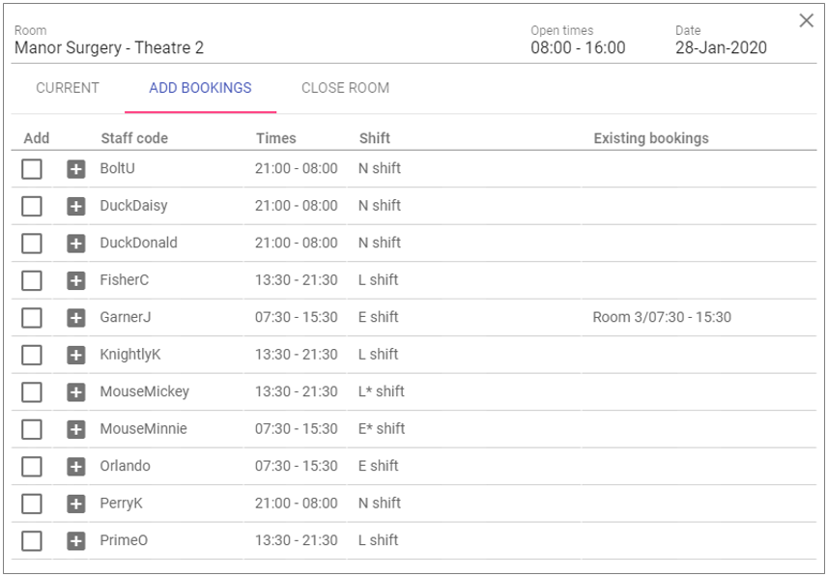Open the Close Room tab
The width and height of the screenshot is (828, 577).
(345, 88)
